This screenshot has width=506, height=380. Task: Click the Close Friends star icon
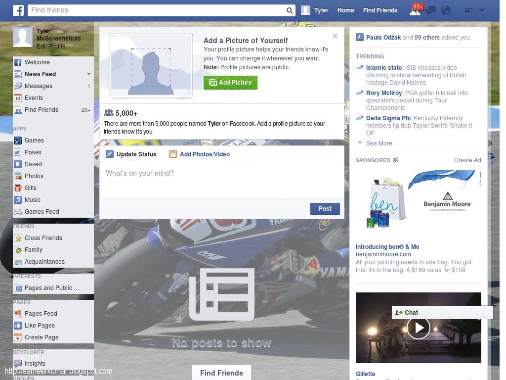(x=18, y=238)
